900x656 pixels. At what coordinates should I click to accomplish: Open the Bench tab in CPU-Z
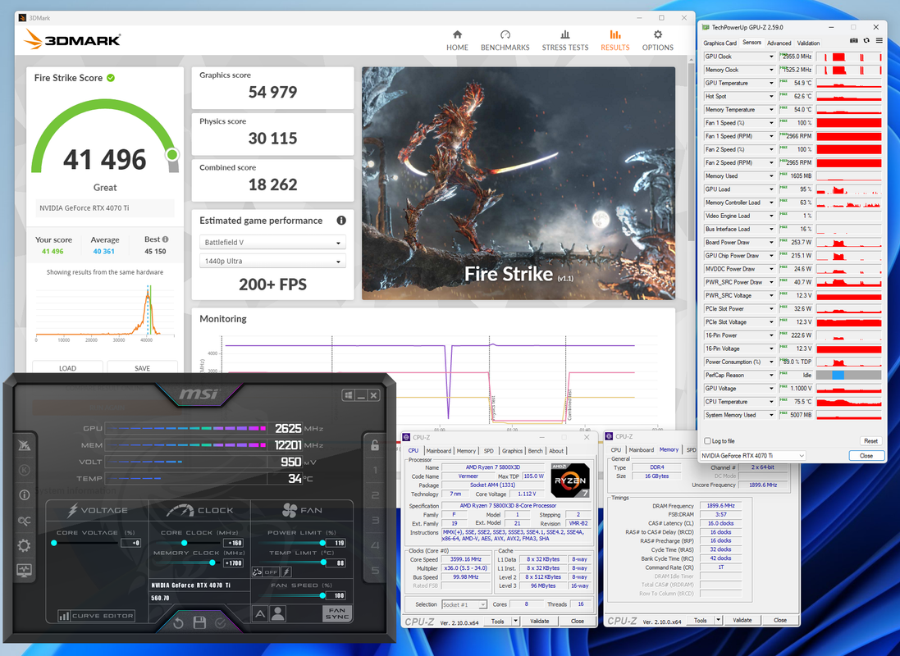[535, 450]
